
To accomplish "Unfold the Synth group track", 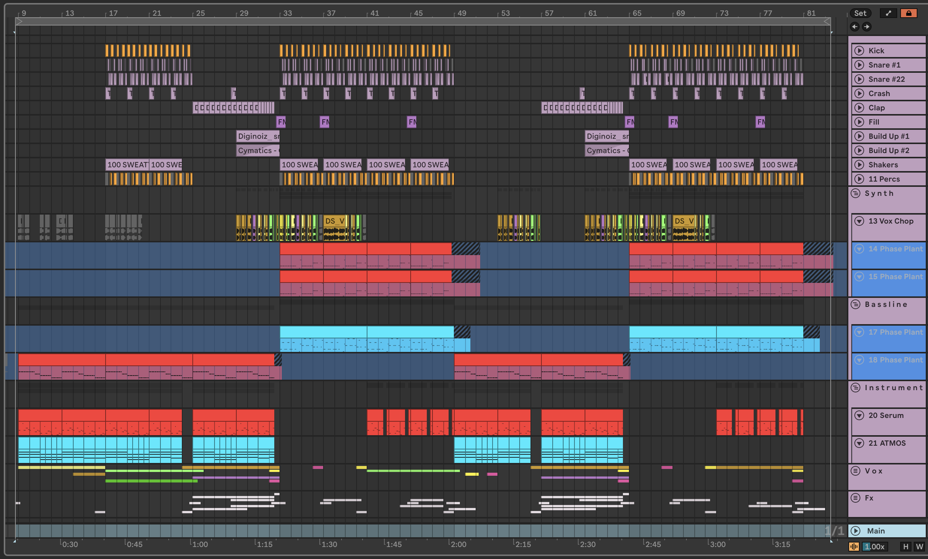I will (856, 193).
